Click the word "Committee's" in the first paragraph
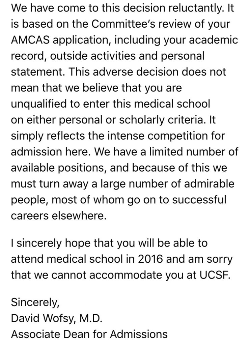250x345 pixels. click(x=124, y=24)
